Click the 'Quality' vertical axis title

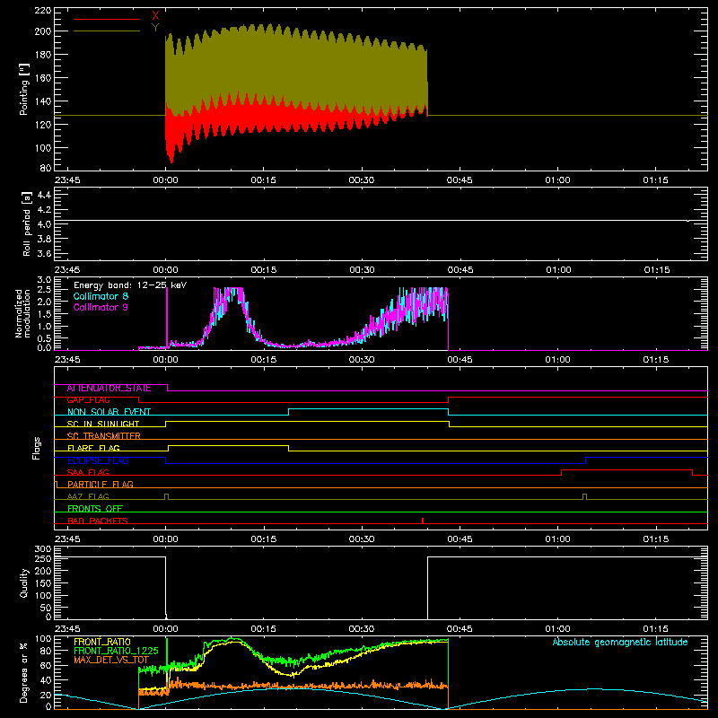24,582
